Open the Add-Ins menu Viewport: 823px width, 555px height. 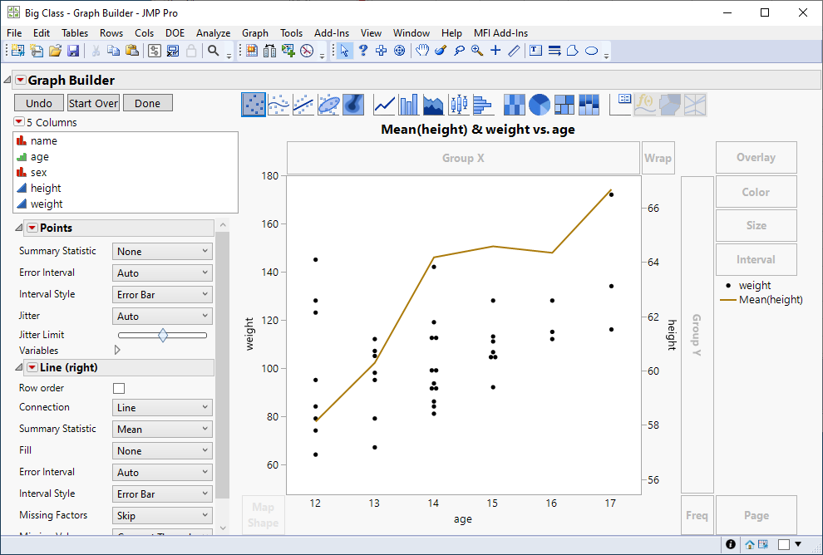tap(331, 33)
